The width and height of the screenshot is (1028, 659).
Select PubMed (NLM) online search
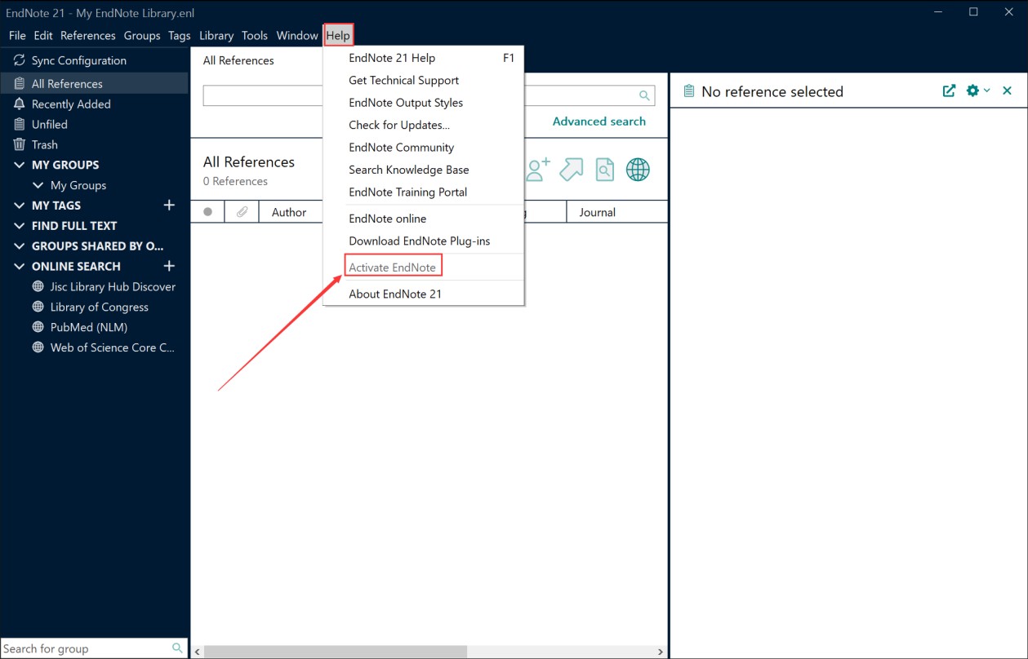point(88,327)
